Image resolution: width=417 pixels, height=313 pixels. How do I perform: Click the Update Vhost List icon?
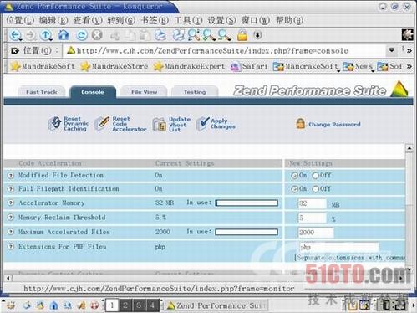click(x=160, y=124)
